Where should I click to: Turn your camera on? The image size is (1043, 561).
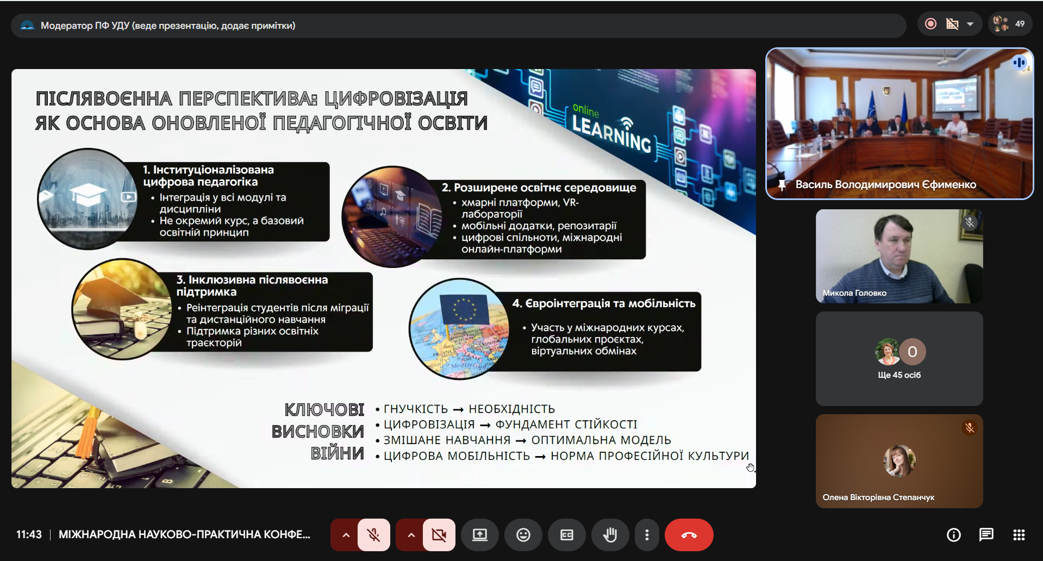coord(439,535)
